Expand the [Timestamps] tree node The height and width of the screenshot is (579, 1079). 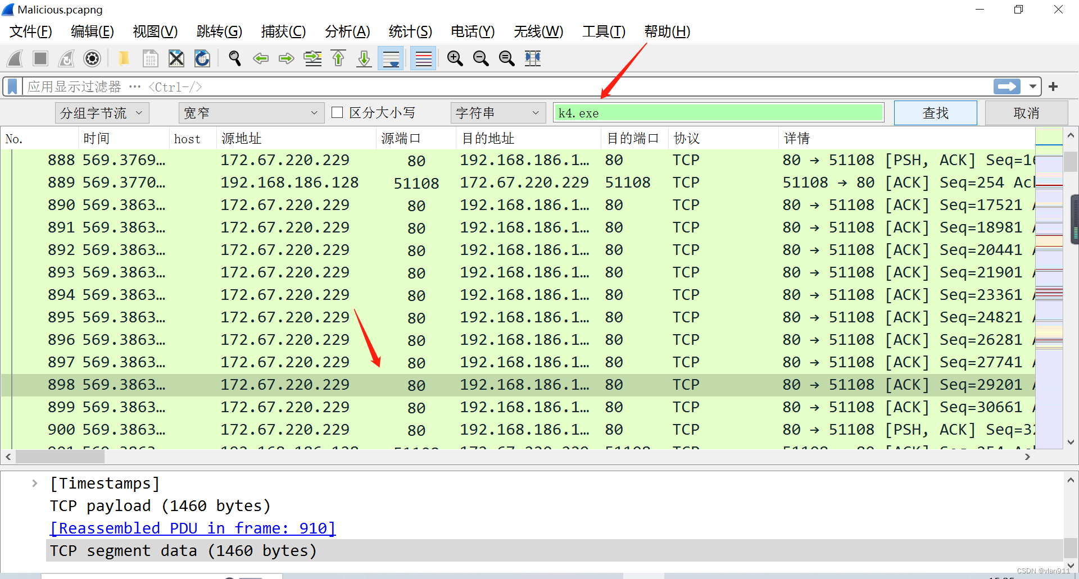(35, 483)
